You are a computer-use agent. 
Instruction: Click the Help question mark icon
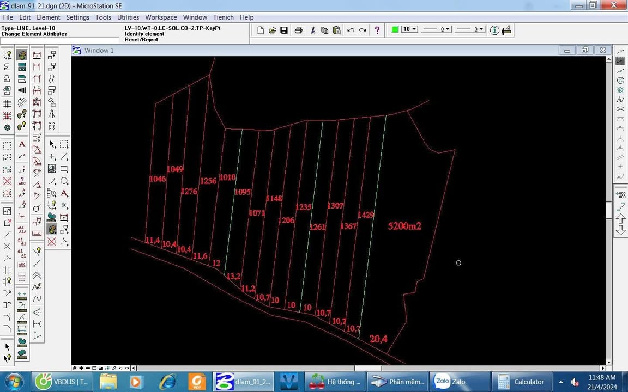pos(377,30)
